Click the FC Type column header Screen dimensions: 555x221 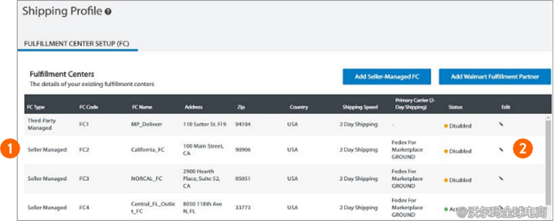point(37,107)
